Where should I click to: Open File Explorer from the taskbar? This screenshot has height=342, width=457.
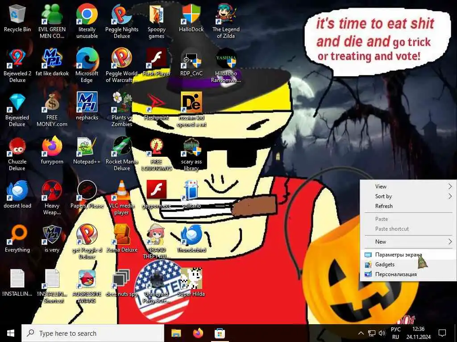click(x=176, y=333)
